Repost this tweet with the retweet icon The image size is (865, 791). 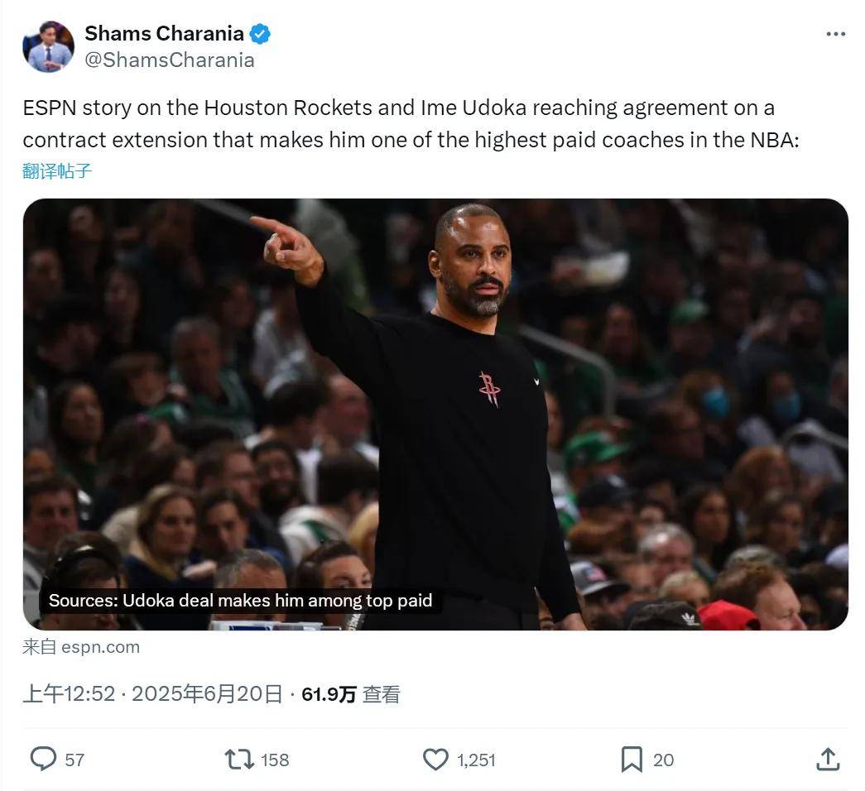(x=239, y=759)
